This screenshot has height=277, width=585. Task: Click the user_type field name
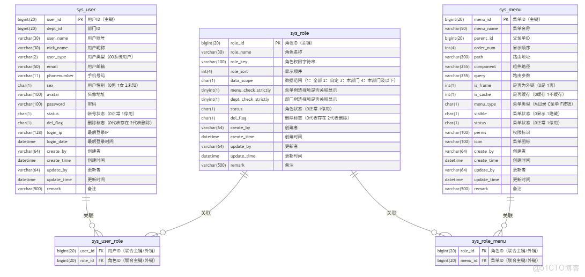56,57
